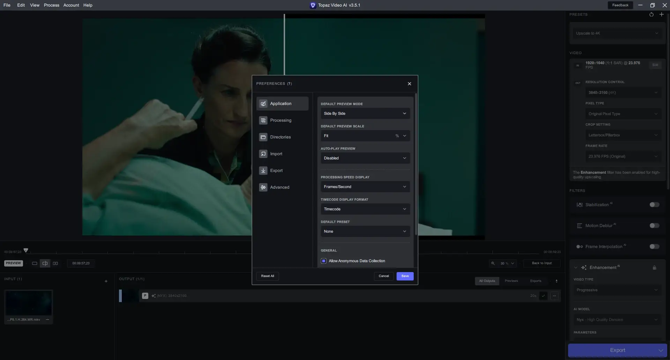Close the Preferences dialog
The height and width of the screenshot is (360, 670).
[409, 84]
